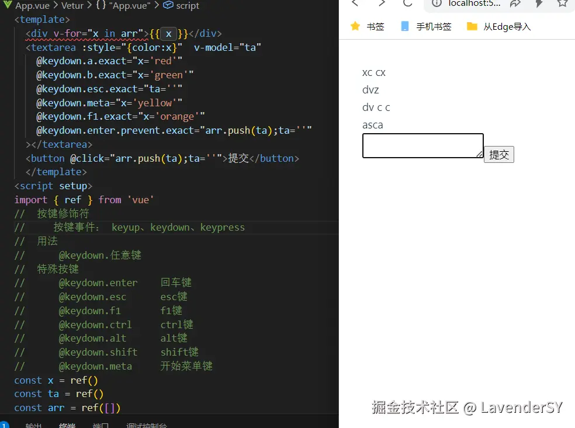
Task: Switch to the 输出 output panel tab
Action: (x=34, y=425)
